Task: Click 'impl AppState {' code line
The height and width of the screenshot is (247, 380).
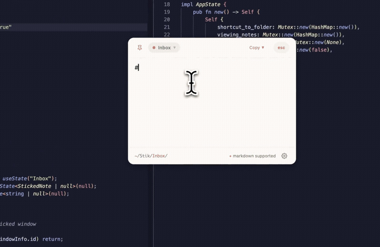Action: [x=204, y=4]
